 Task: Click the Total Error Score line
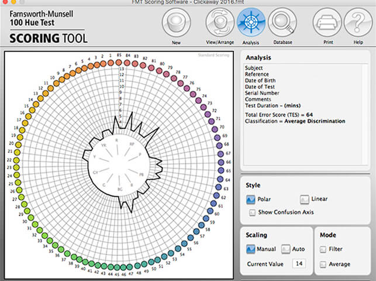tap(280, 116)
